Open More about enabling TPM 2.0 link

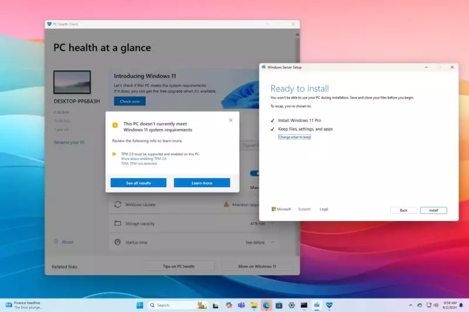click(x=144, y=159)
